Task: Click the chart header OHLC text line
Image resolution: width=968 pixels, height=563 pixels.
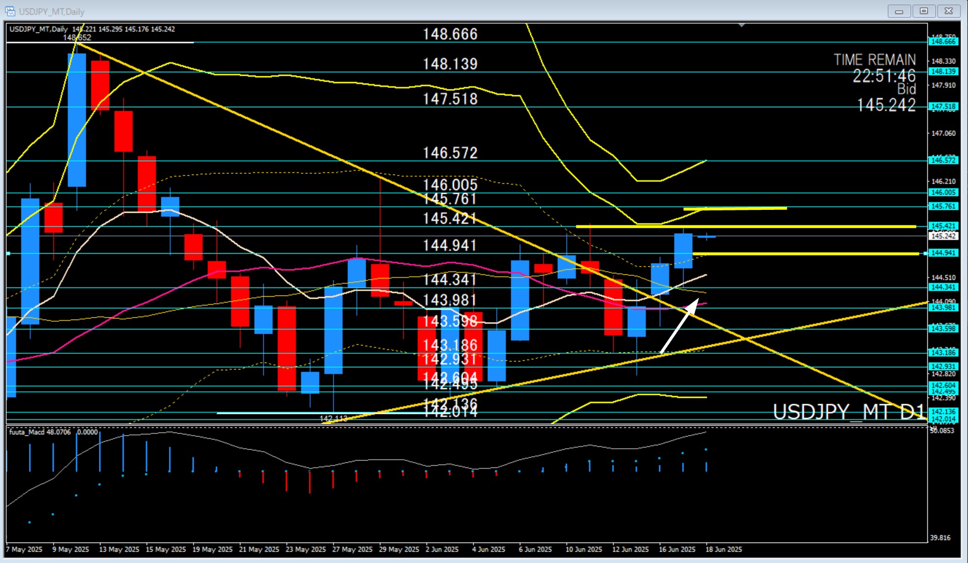Action: click(92, 29)
